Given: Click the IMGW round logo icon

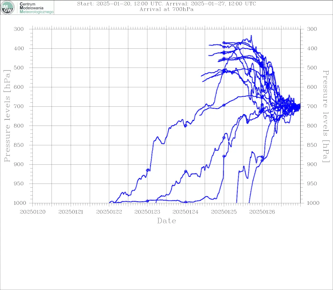Looking at the screenshot, I should [8, 8].
